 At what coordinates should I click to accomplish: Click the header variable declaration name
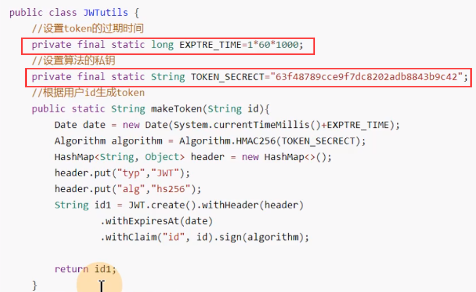point(207,157)
